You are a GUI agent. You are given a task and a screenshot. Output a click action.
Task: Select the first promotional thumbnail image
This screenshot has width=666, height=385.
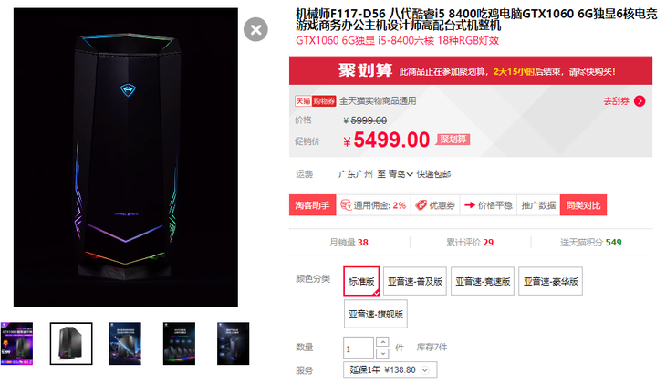(16, 343)
